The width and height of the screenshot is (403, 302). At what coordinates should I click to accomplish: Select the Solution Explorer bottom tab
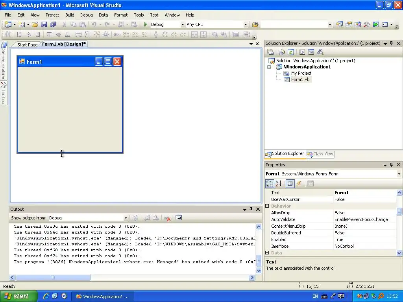(285, 154)
